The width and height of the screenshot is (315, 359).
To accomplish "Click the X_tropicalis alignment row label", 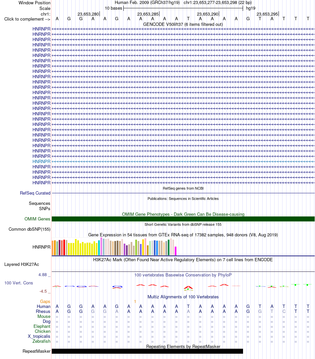I will [x=39, y=336].
